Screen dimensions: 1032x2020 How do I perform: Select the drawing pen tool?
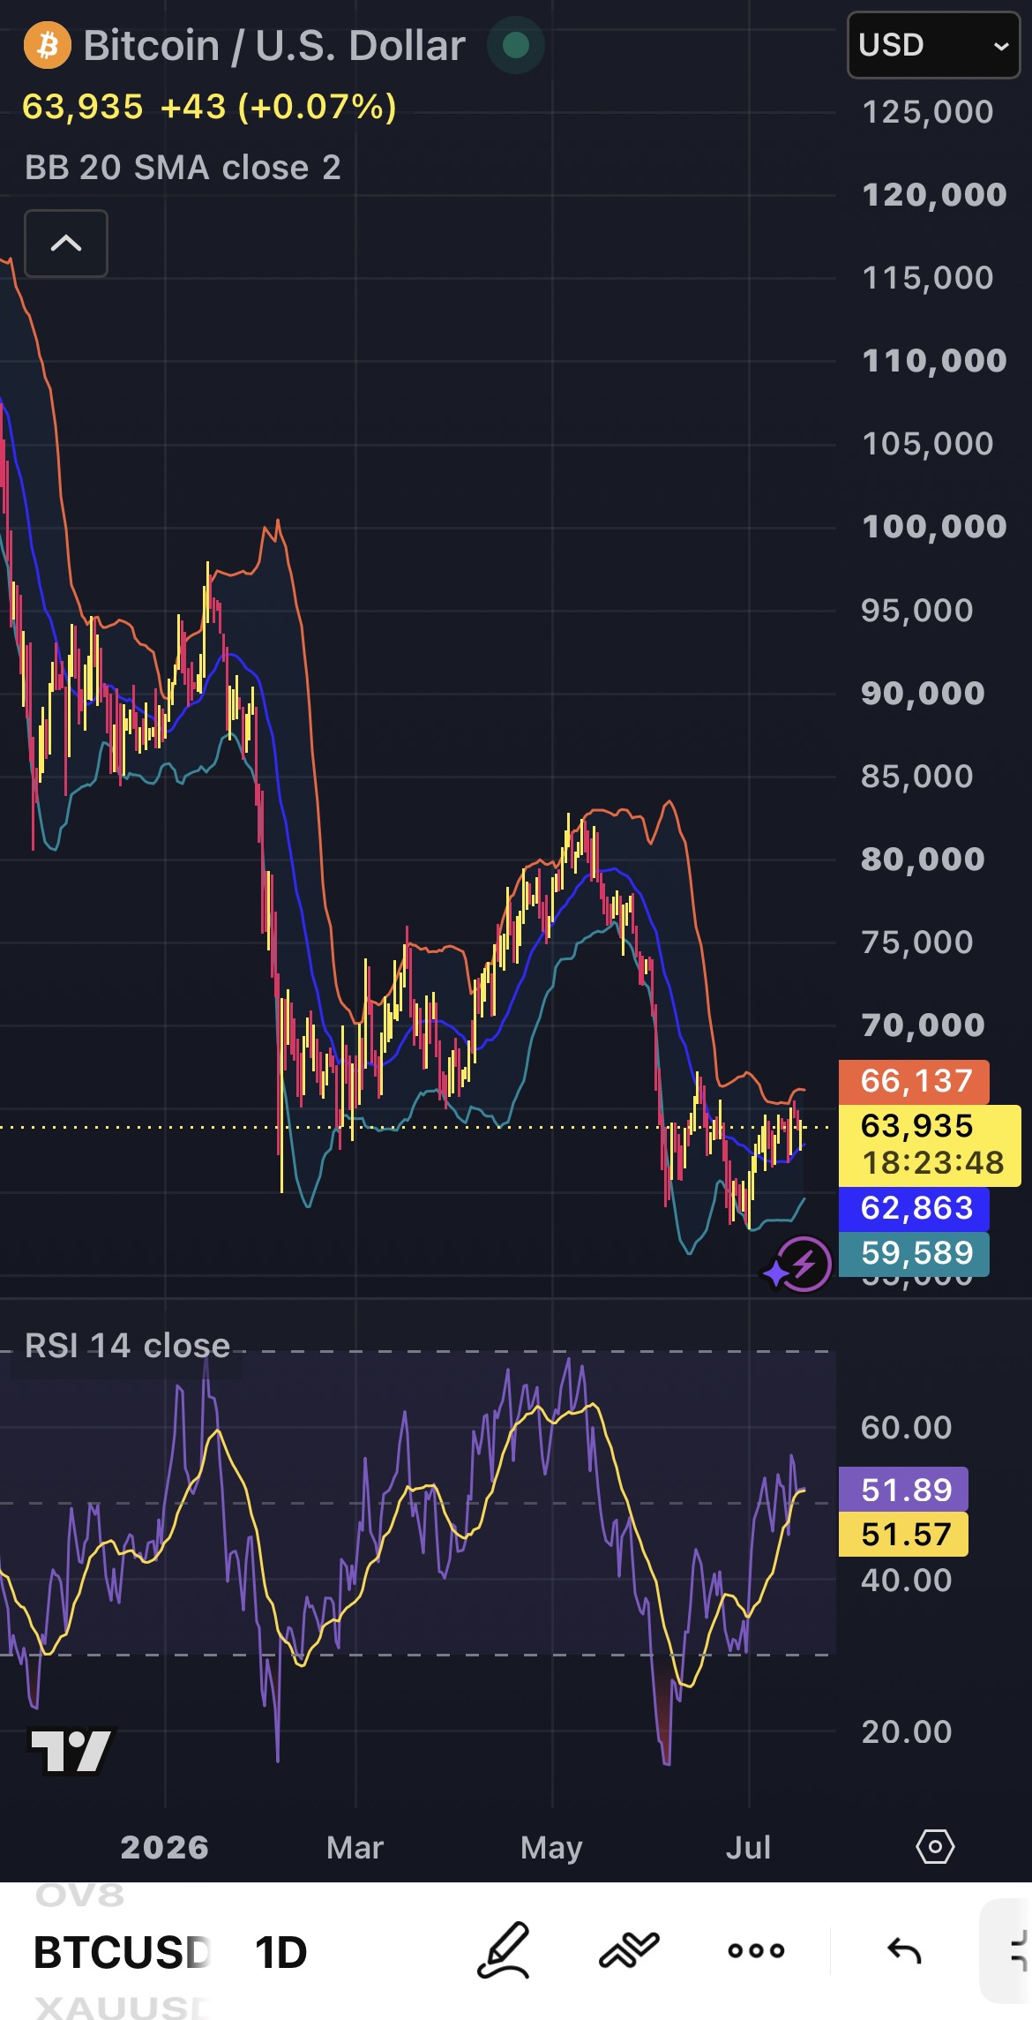point(504,1950)
